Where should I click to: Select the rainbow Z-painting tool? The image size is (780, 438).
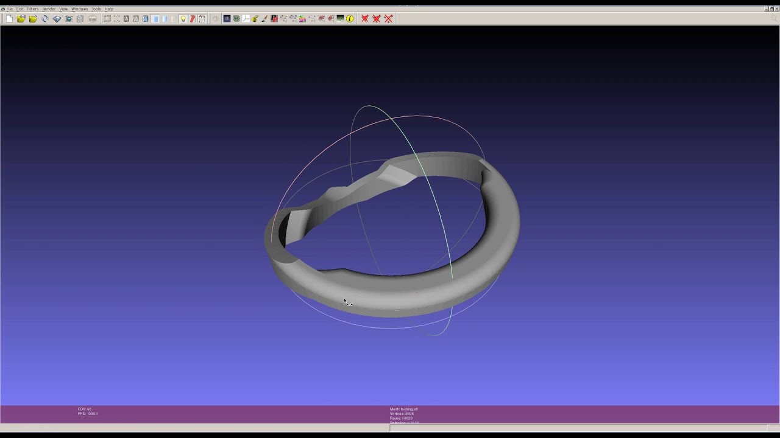[x=302, y=19]
